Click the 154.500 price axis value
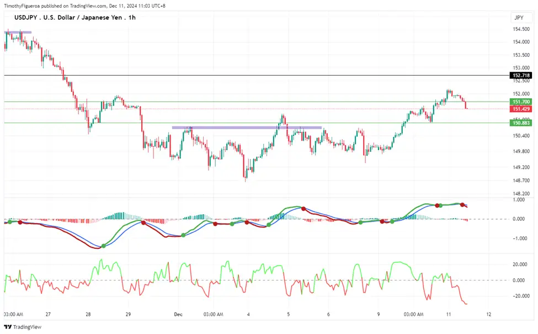The width and height of the screenshot is (538, 334). coord(521,29)
